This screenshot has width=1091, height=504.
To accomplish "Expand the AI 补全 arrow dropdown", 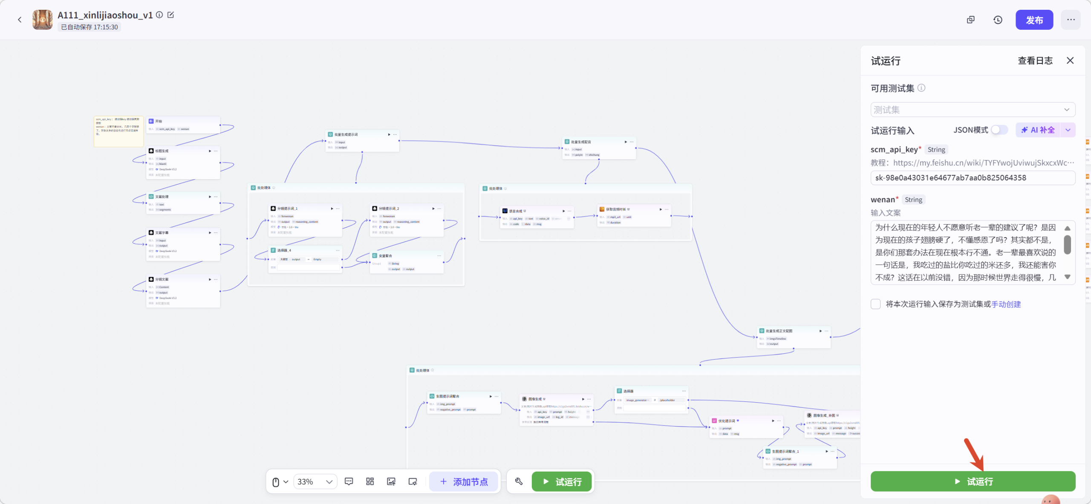I will 1068,130.
